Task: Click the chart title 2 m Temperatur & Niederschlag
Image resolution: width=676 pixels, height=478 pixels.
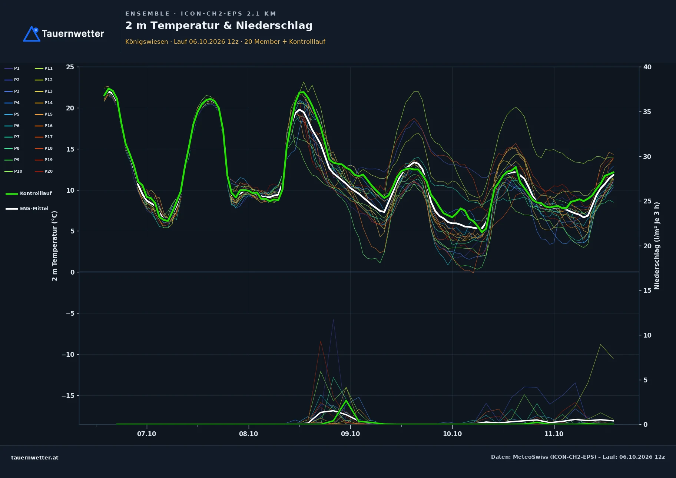Action: tap(219, 26)
